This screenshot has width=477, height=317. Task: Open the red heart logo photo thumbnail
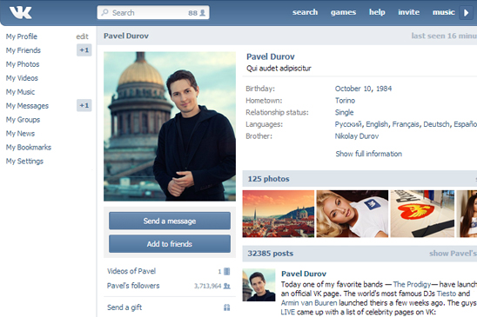tap(422, 214)
